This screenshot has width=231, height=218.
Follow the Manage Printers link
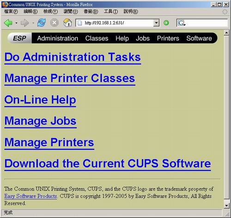coord(49,143)
